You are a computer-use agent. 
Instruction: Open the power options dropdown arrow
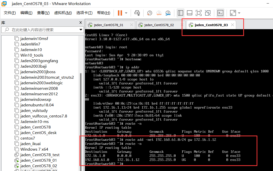(x=126, y=13)
